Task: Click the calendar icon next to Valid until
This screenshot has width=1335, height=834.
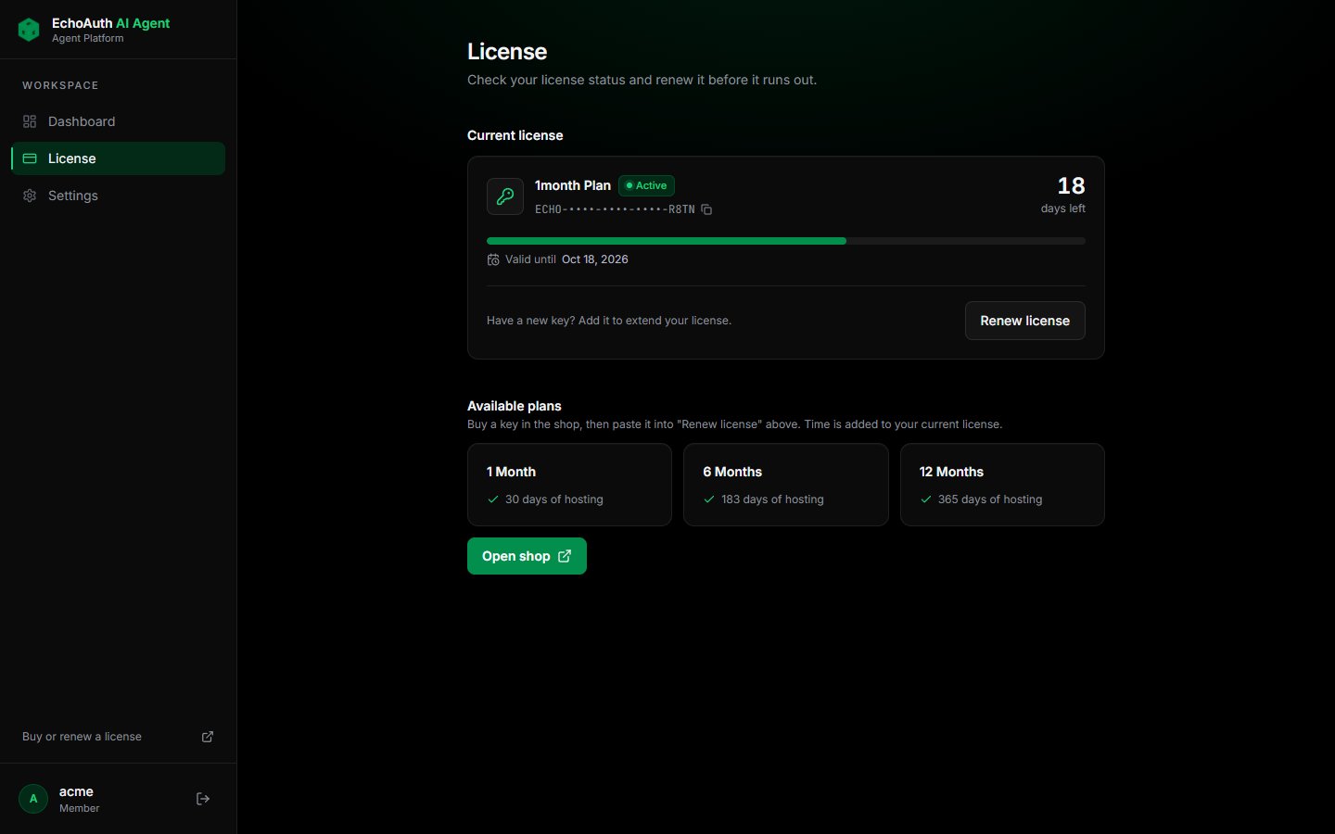Action: click(493, 259)
